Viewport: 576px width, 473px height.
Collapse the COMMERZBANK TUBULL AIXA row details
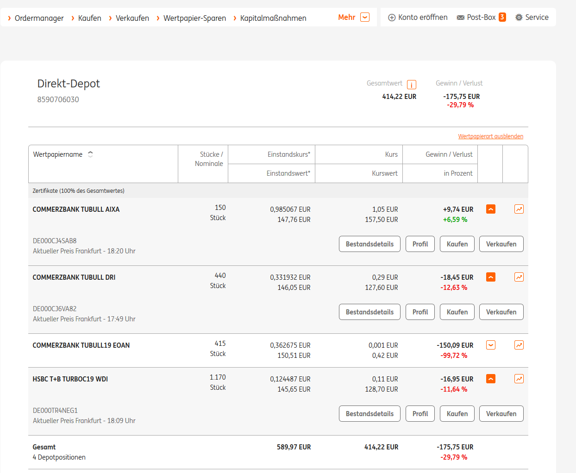pyautogui.click(x=491, y=209)
